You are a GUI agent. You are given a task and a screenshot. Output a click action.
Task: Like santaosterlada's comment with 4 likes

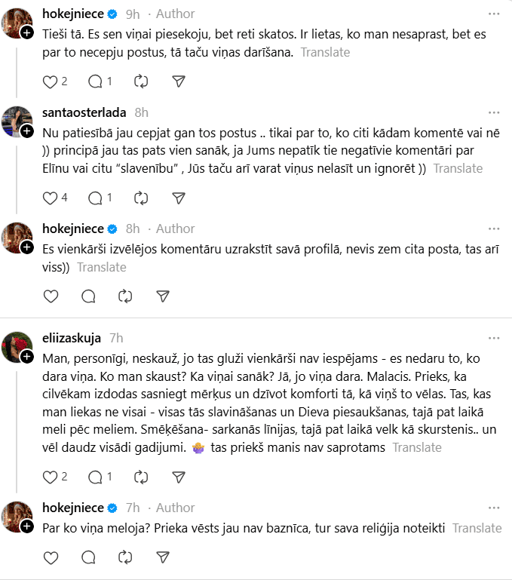point(51,198)
